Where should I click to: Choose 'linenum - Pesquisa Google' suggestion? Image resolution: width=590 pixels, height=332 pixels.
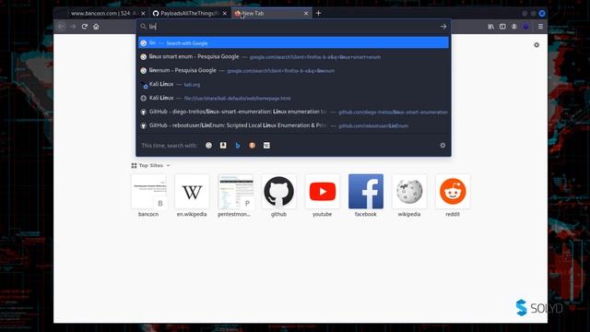click(293, 70)
